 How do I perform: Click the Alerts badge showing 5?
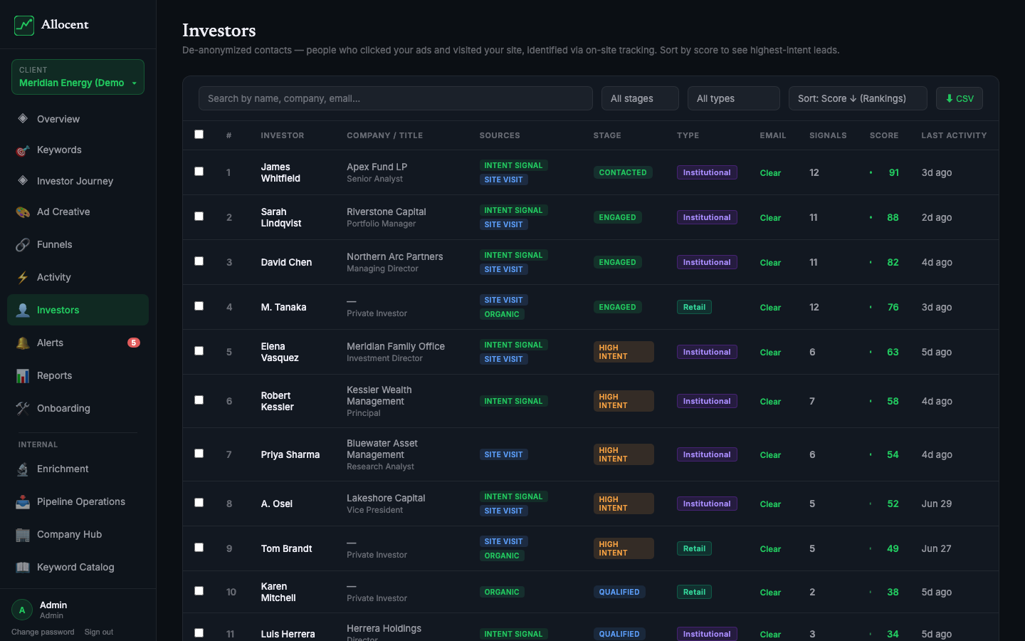(134, 343)
